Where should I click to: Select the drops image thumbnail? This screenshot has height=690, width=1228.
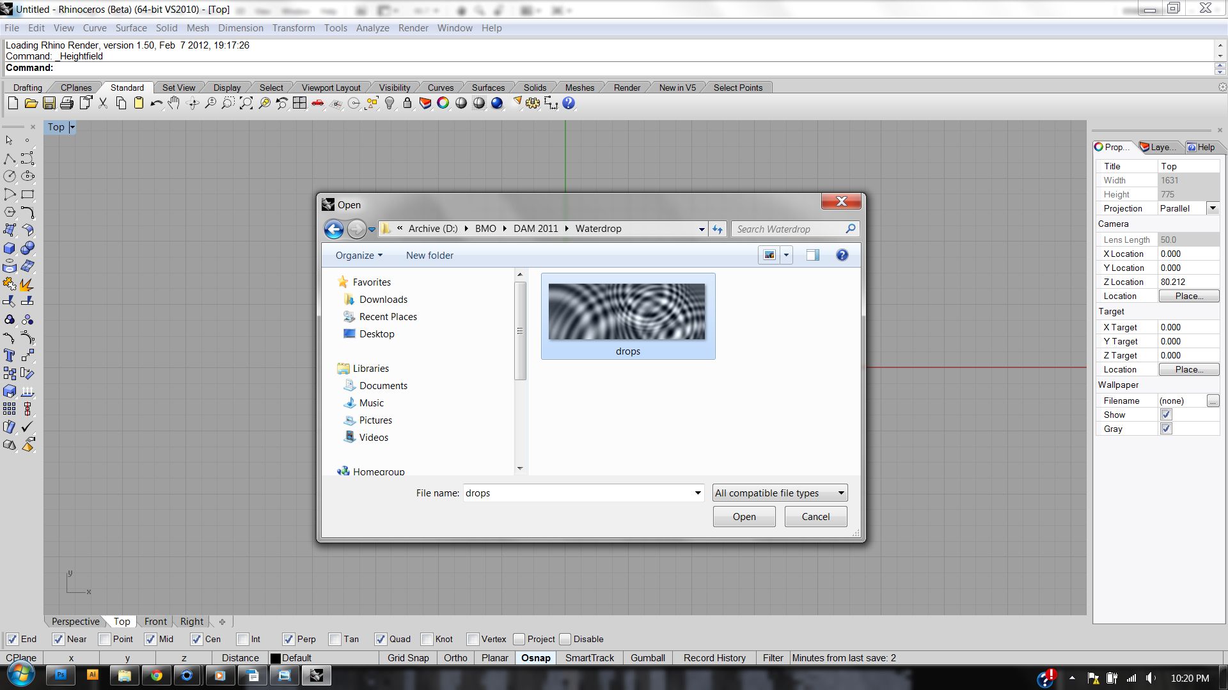coord(627,312)
